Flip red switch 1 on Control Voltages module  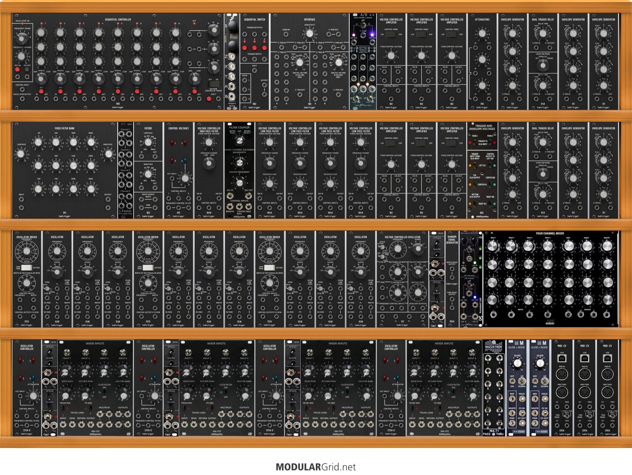point(172,143)
